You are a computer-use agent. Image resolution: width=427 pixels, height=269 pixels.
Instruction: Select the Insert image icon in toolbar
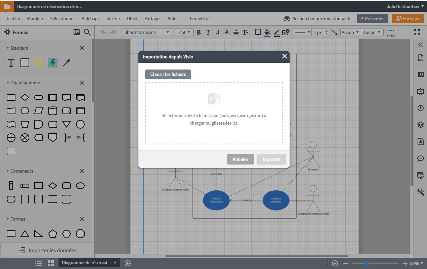click(x=77, y=32)
